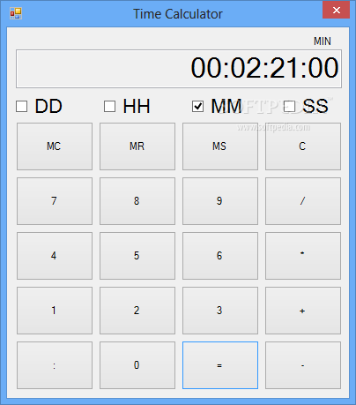Clear the display with the C button
Viewport: 356px width, 405px height.
[x=303, y=146]
